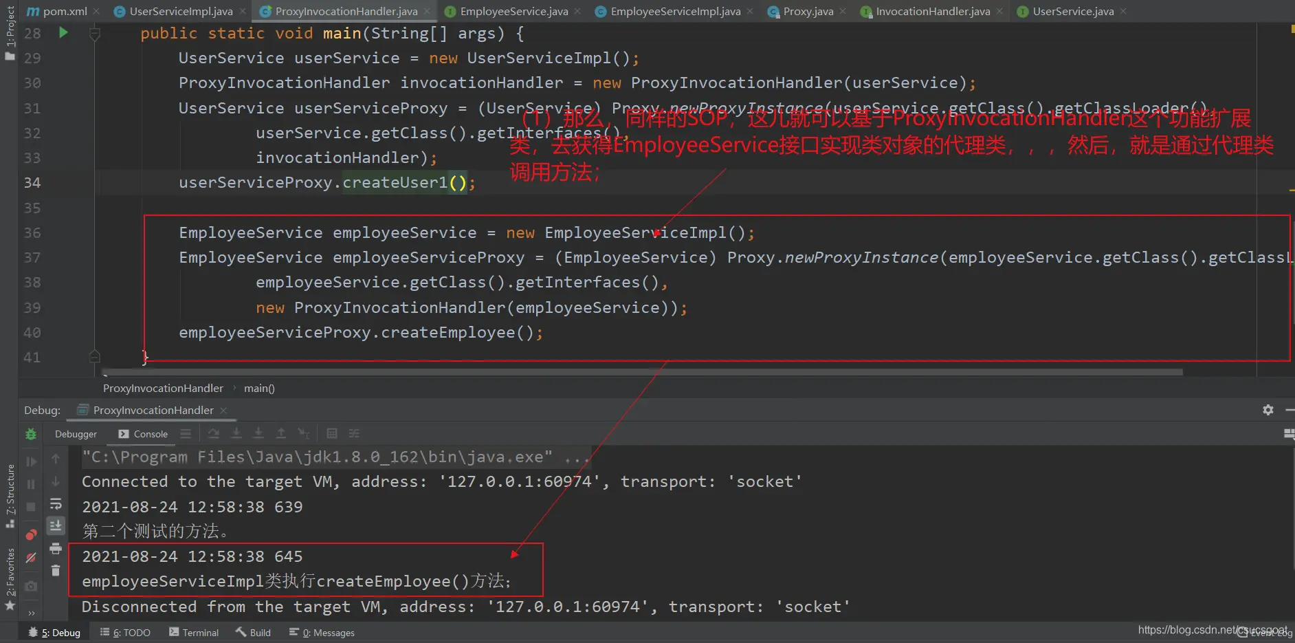This screenshot has height=643, width=1295.
Task: Toggle Scroll to End in the console
Action: point(56,526)
